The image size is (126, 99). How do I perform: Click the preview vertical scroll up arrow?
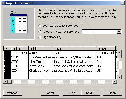click(119, 52)
